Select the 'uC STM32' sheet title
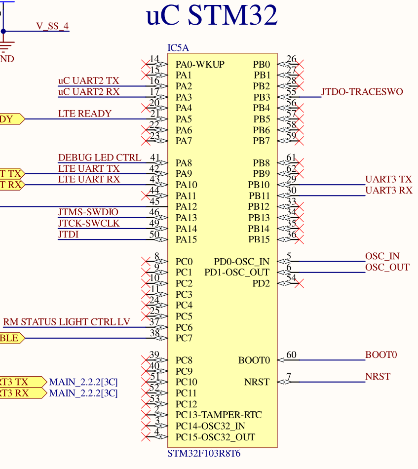Image resolution: width=418 pixels, height=469 pixels. [x=212, y=15]
